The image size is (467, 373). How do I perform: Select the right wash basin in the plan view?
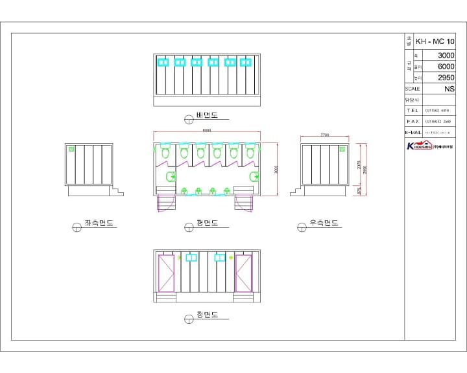click(254, 177)
